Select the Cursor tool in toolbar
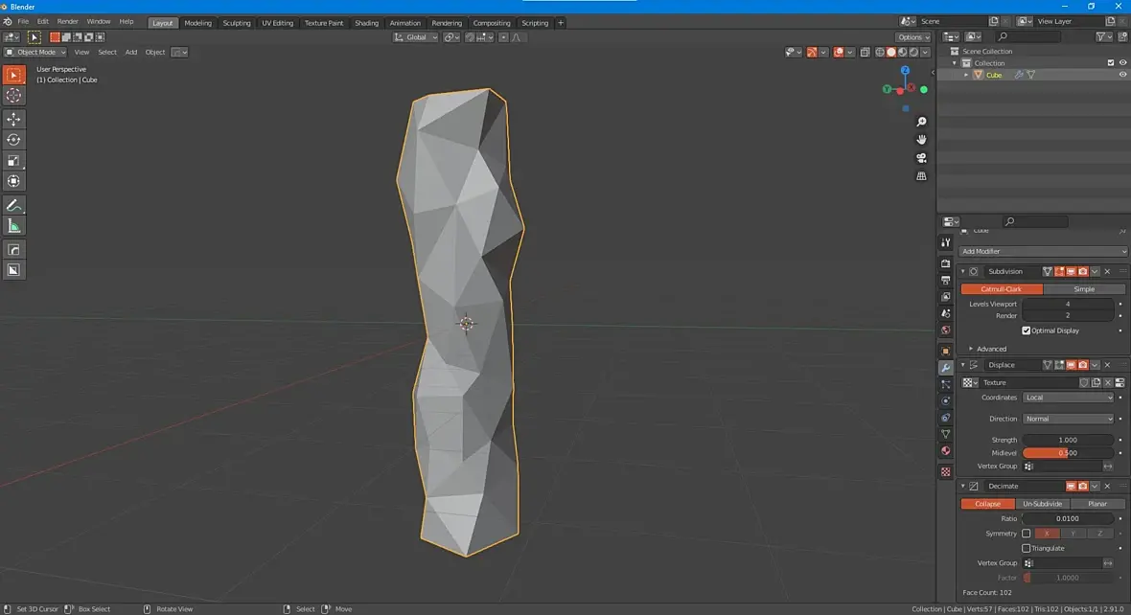 [x=13, y=96]
